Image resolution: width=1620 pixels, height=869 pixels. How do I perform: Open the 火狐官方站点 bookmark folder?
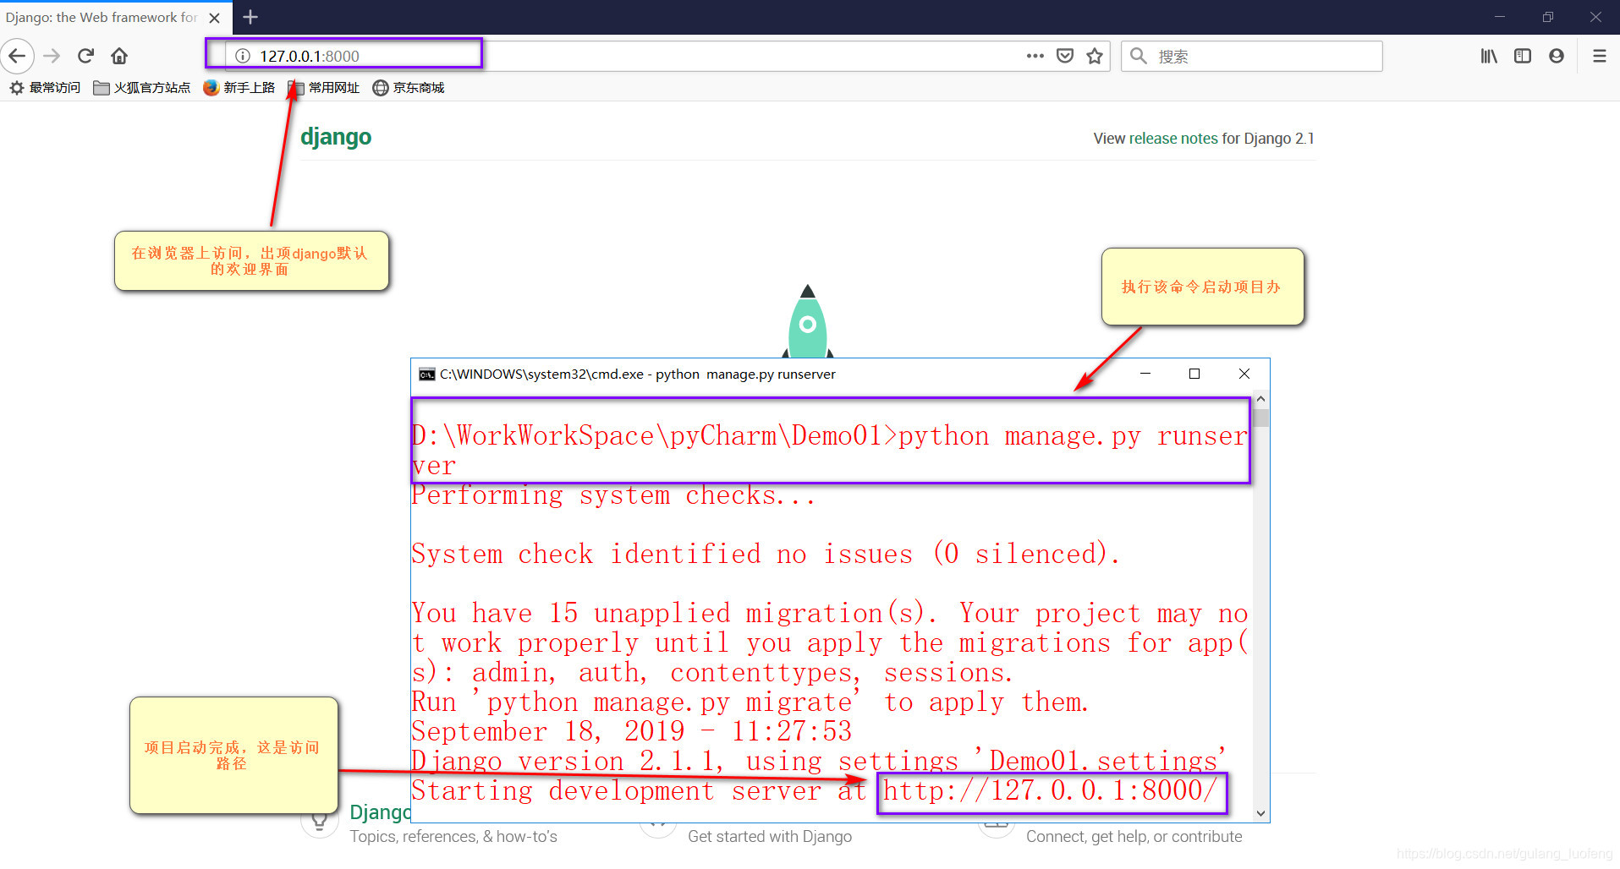pos(141,88)
